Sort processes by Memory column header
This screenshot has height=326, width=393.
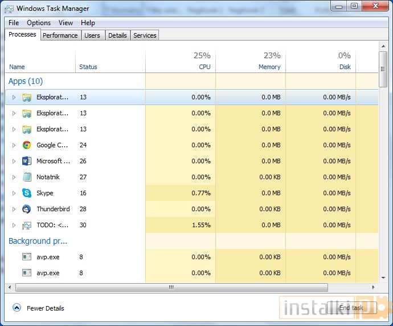tap(251, 61)
